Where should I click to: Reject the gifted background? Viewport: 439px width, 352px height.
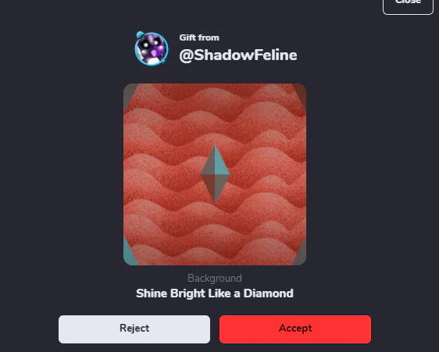134,329
